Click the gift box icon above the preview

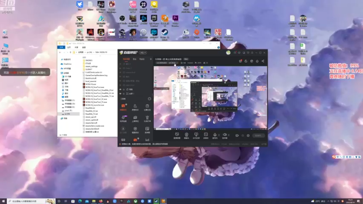point(240,61)
